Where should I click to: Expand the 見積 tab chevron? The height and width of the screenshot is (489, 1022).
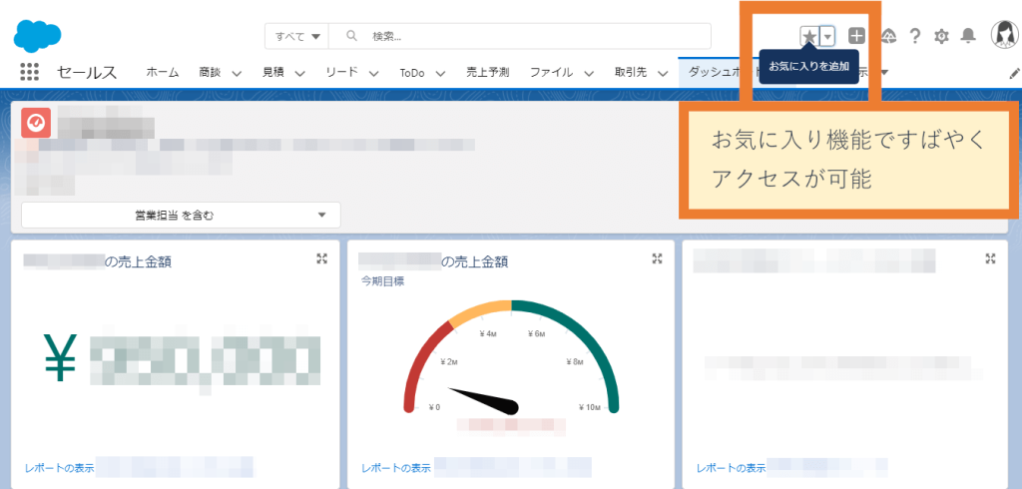299,73
